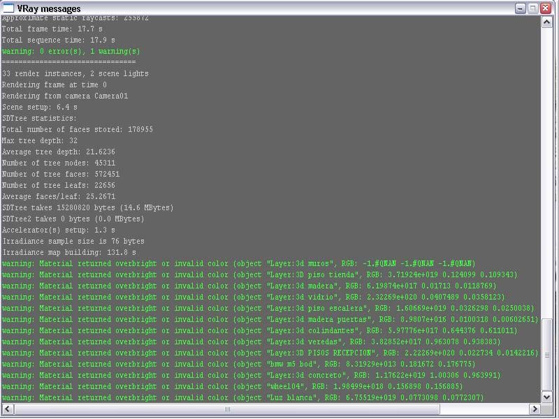The width and height of the screenshot is (559, 419).
Task: Maximize the VRay messages window
Action: pos(532,8)
